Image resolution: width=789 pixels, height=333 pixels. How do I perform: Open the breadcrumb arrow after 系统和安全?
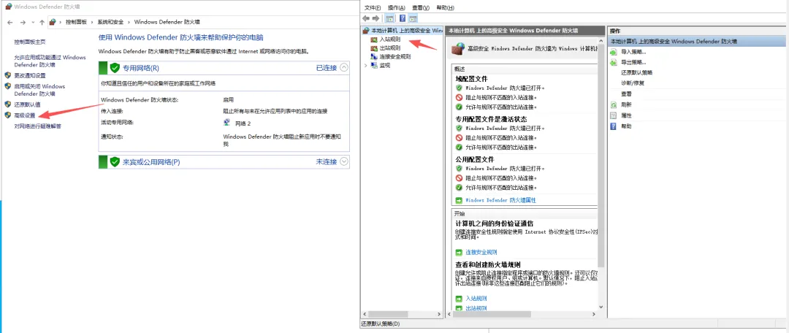pyautogui.click(x=129, y=22)
